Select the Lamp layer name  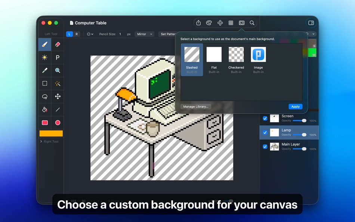click(x=286, y=130)
